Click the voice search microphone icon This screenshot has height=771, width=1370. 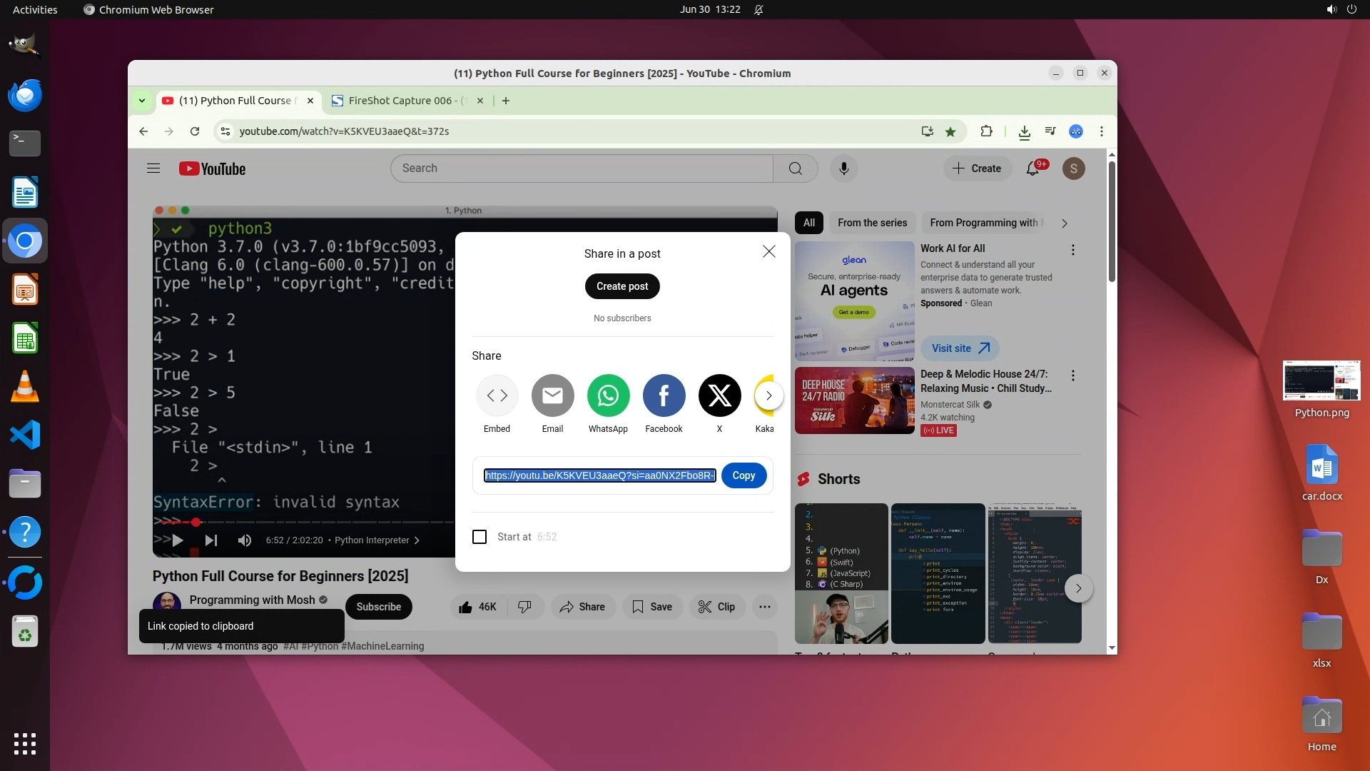point(843,168)
